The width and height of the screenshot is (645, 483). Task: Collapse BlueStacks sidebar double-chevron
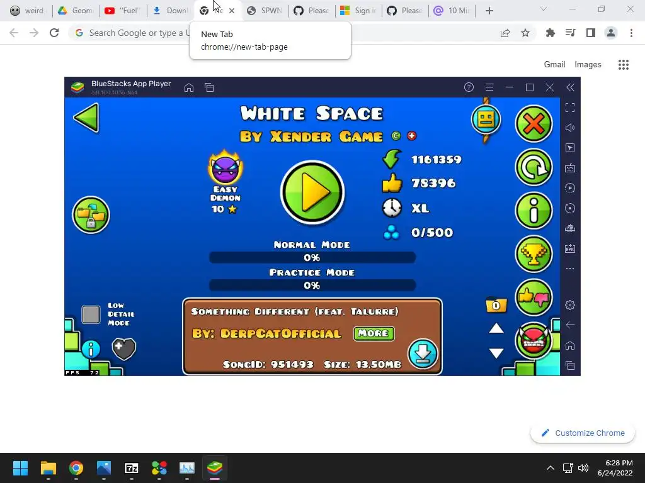570,87
